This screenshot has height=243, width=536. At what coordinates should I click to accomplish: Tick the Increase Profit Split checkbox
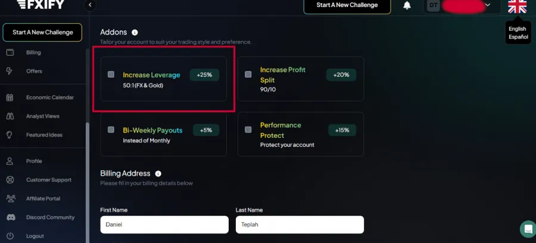click(248, 75)
